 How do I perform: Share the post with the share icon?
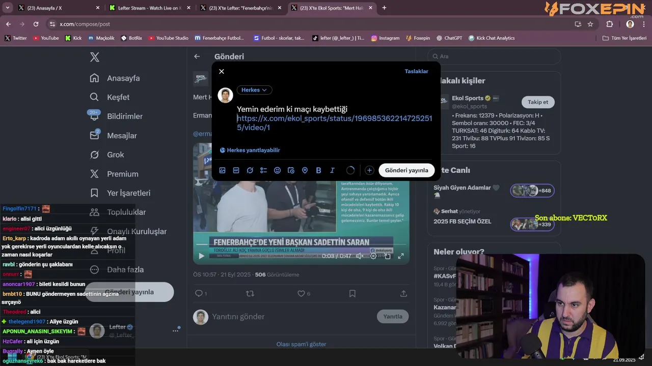[403, 293]
